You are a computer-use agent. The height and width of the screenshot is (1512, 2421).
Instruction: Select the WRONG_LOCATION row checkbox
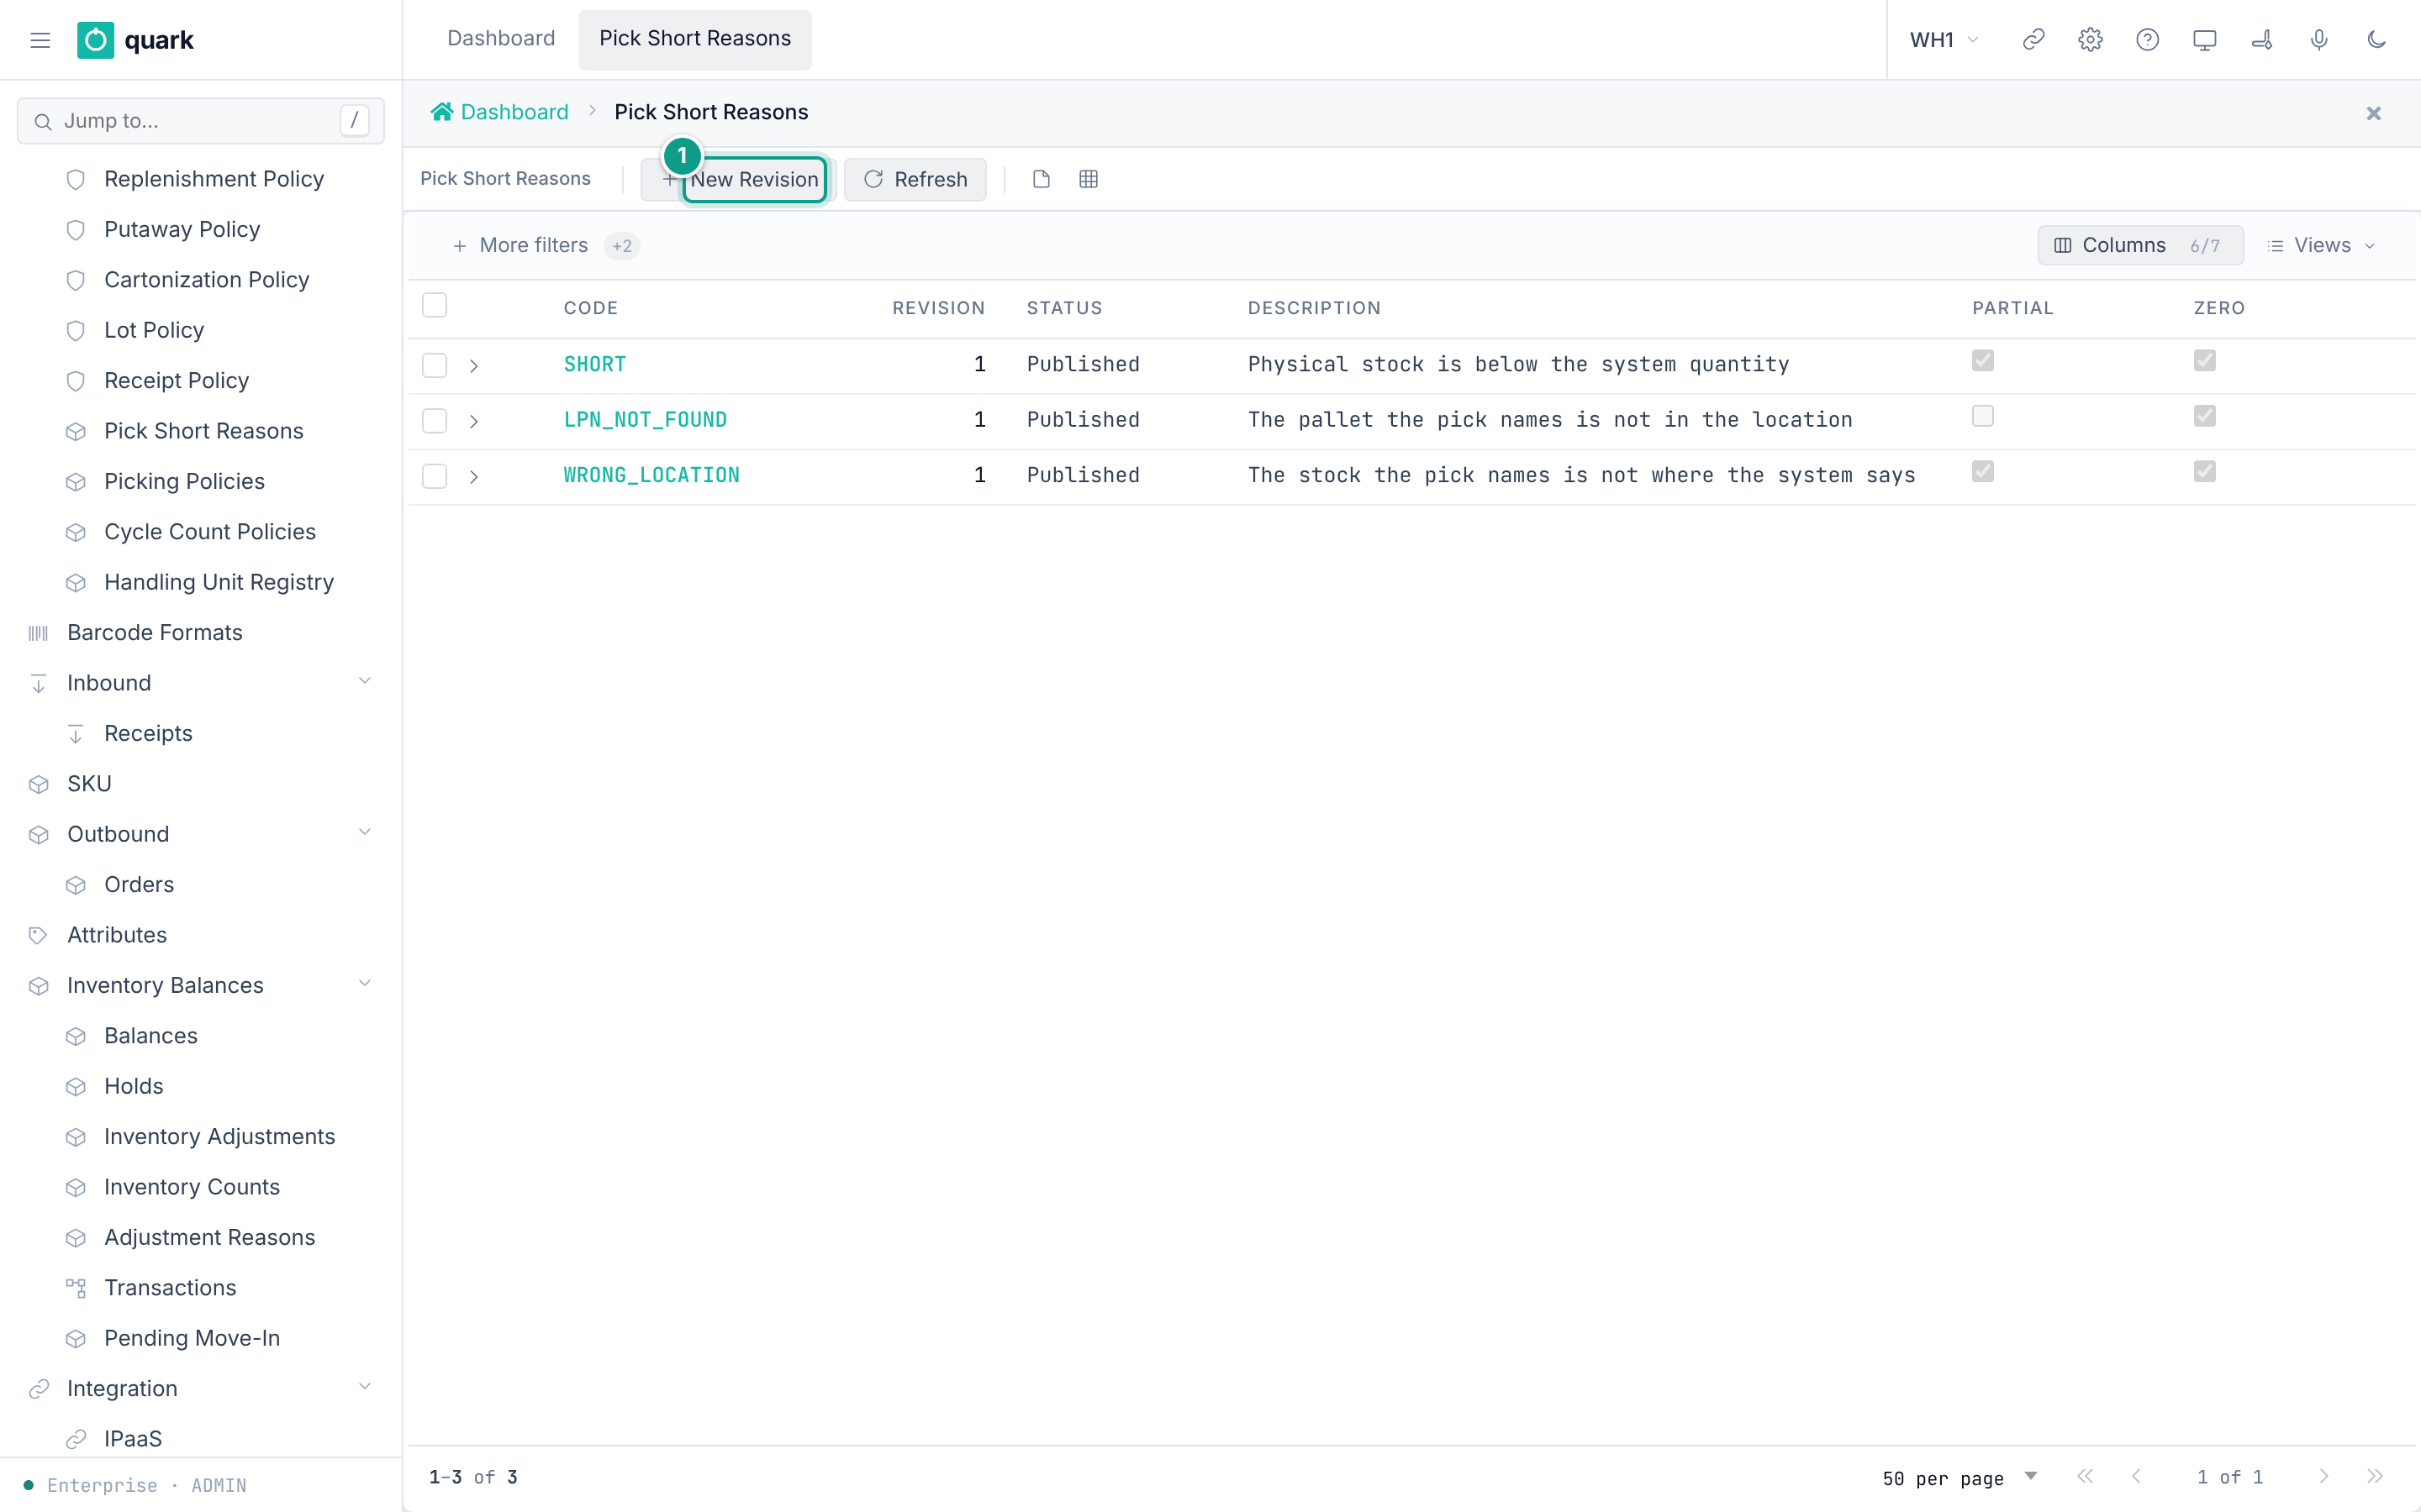pyautogui.click(x=434, y=476)
